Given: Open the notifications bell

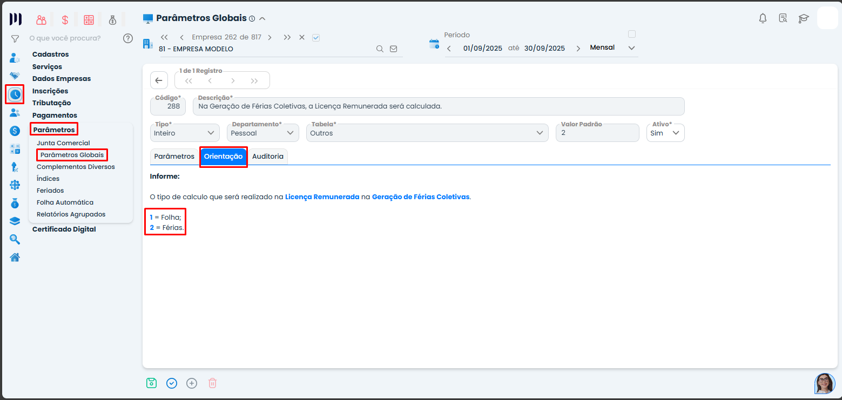Looking at the screenshot, I should pyautogui.click(x=763, y=18).
